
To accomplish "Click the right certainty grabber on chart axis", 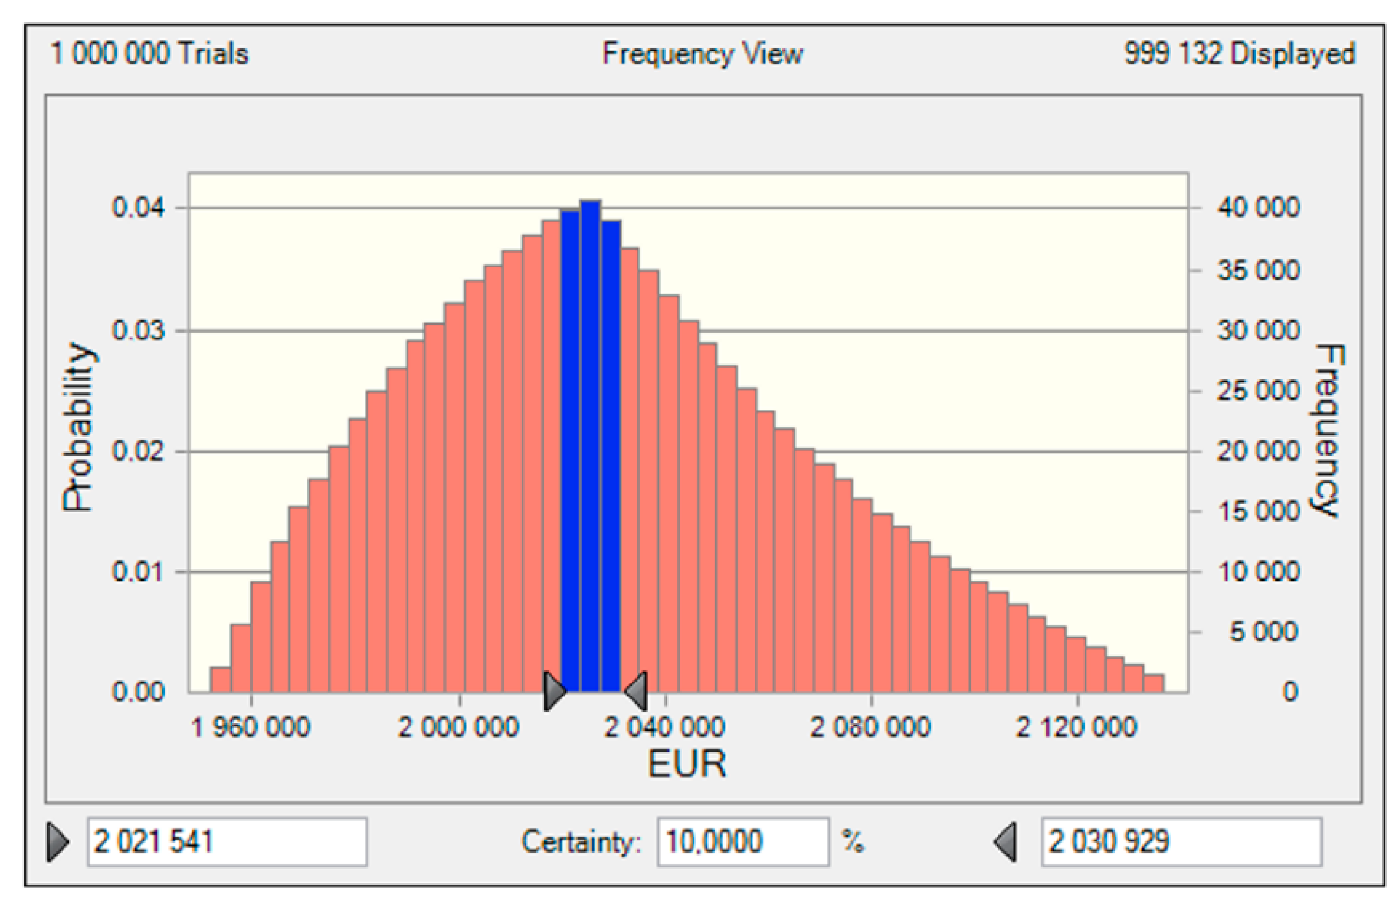I will click(637, 691).
